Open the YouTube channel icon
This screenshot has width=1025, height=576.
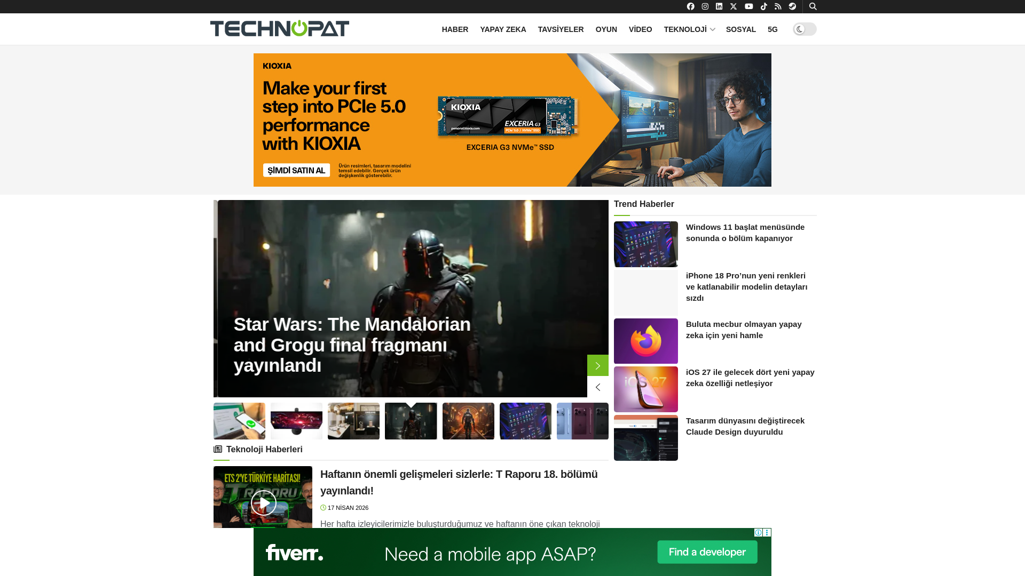(749, 6)
